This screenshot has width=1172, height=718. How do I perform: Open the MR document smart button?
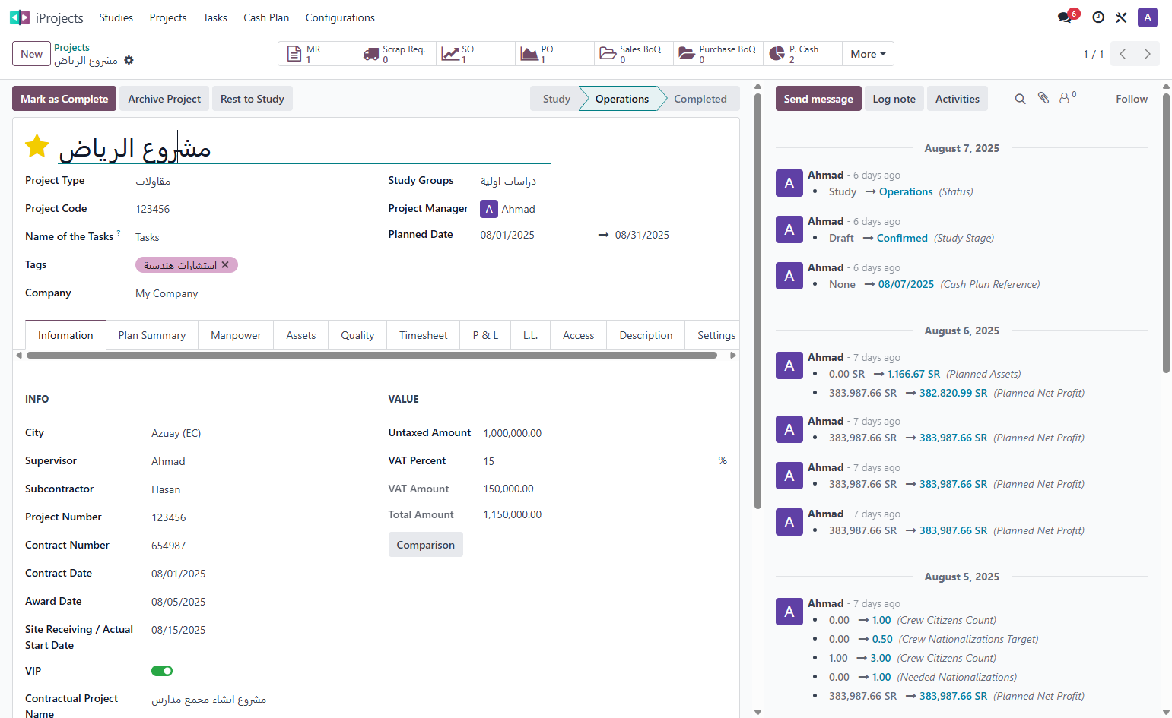click(x=317, y=54)
